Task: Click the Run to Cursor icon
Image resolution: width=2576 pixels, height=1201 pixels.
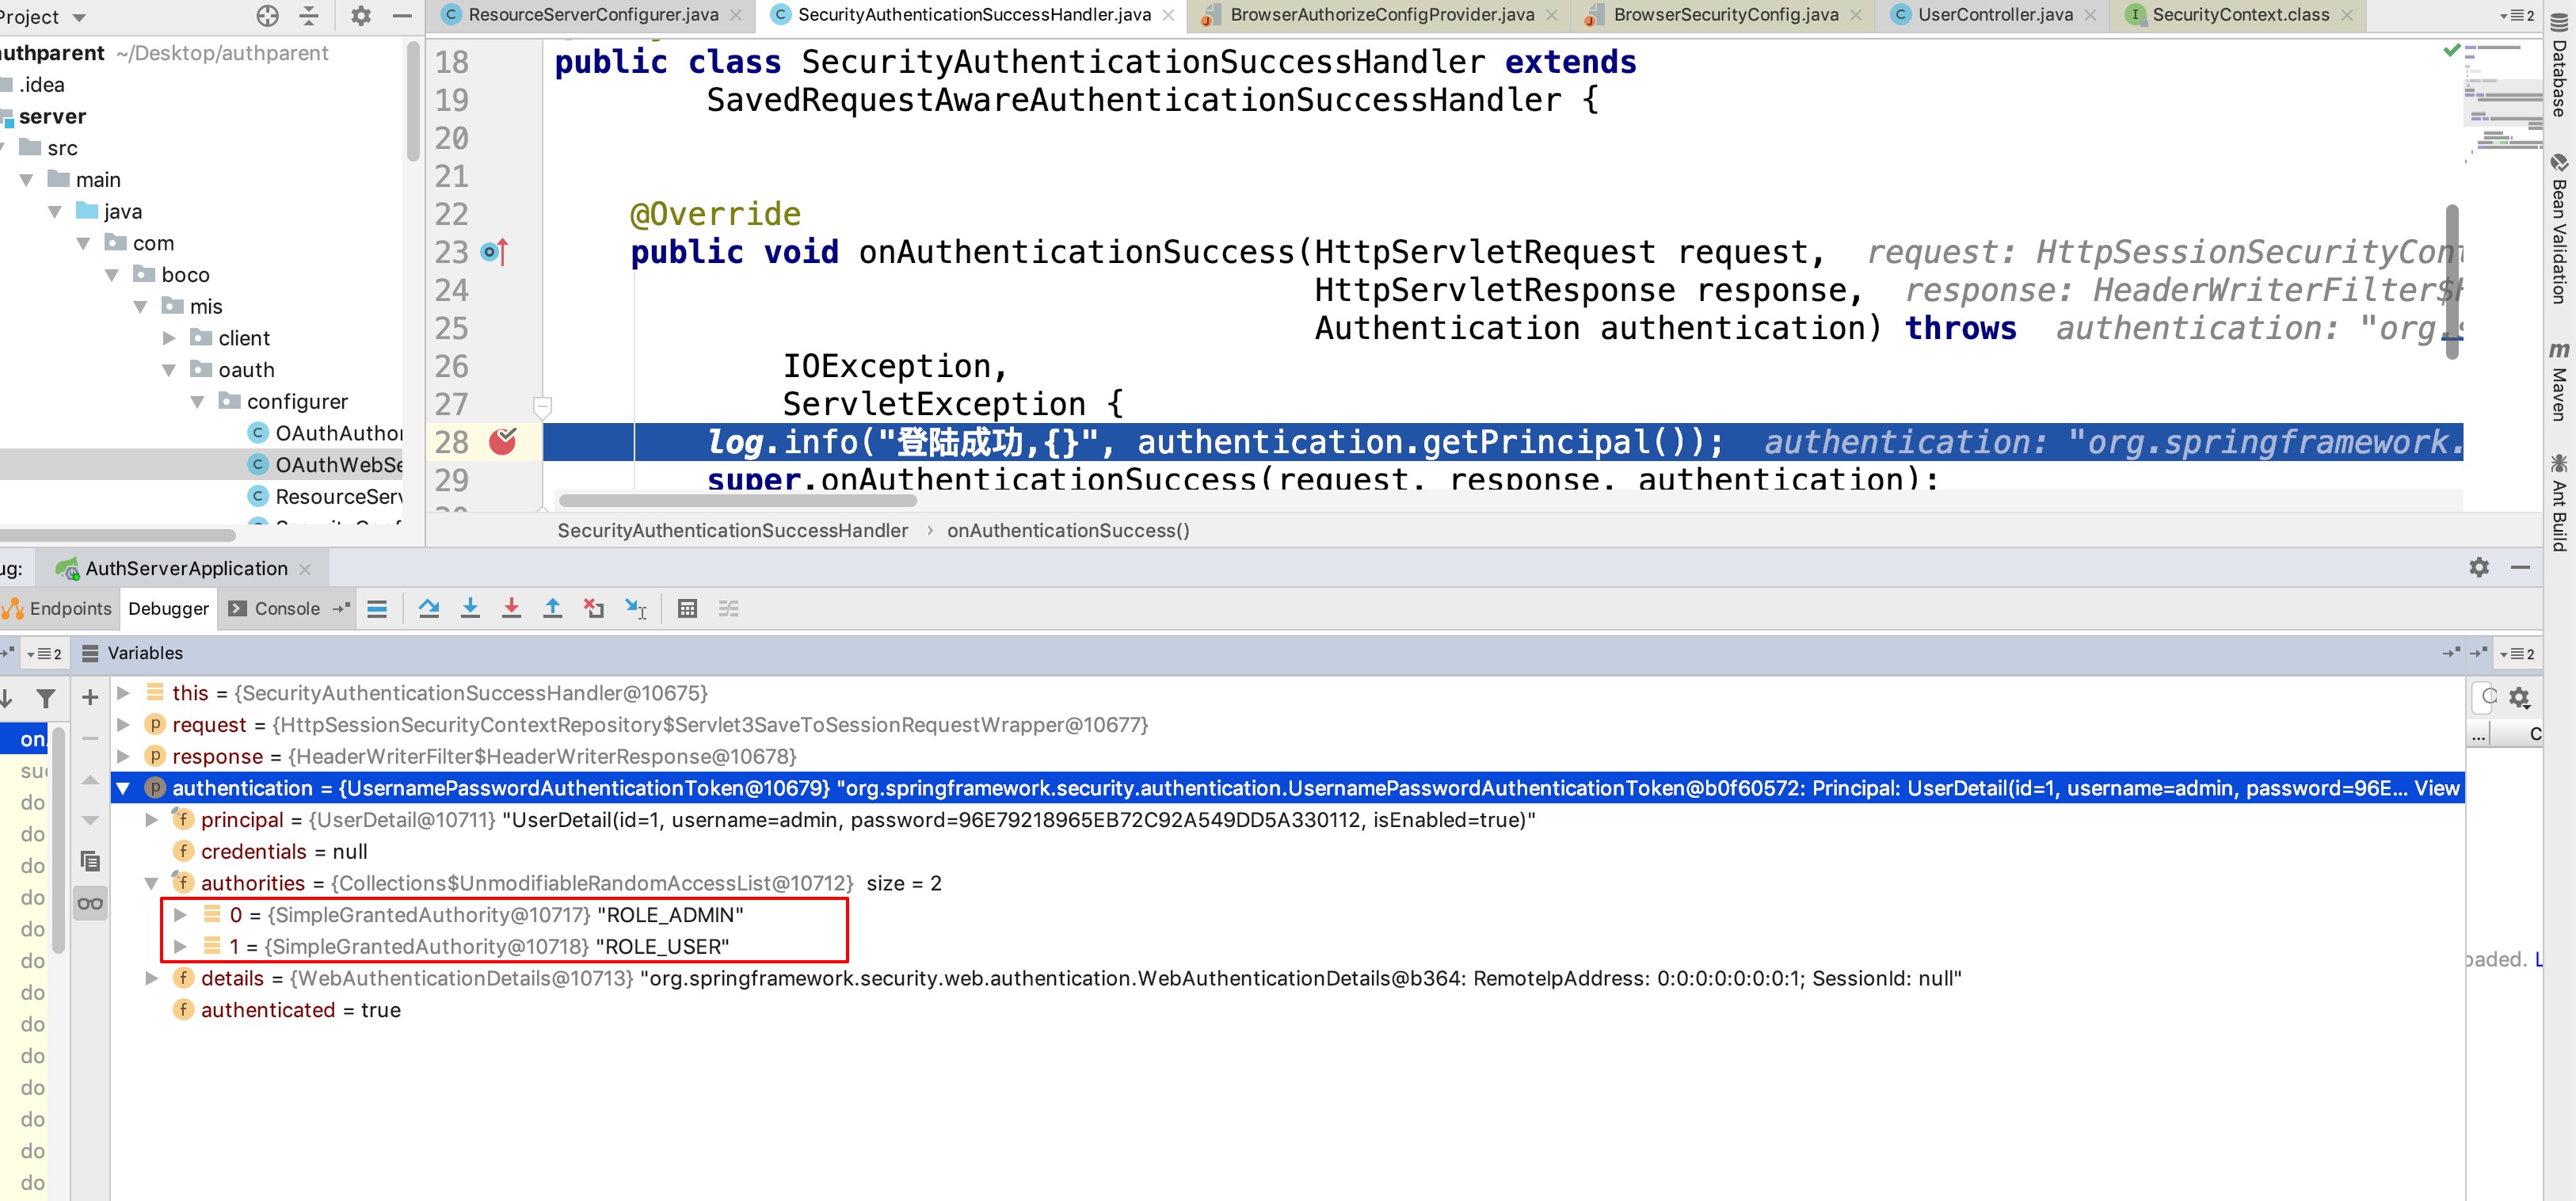Action: click(636, 608)
